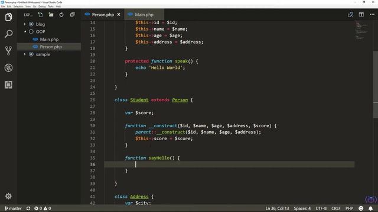Click the Person parent class name
This screenshot has width=378, height=212.
coord(180,100)
